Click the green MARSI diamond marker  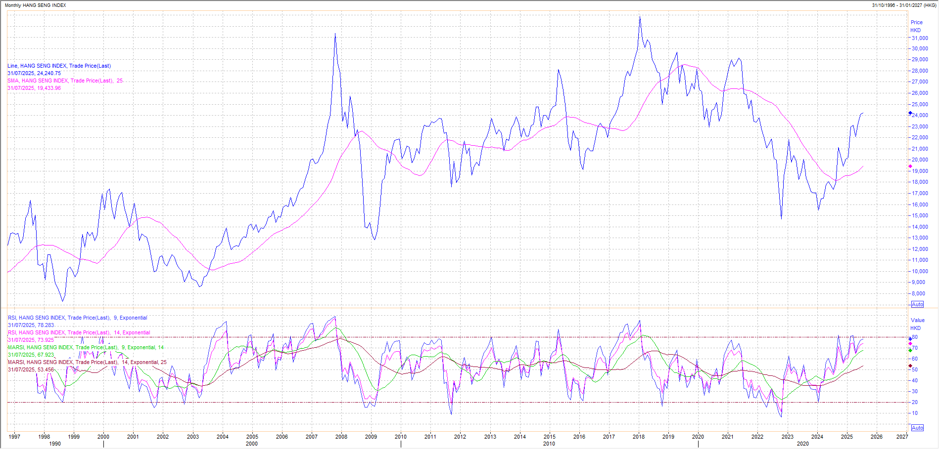(x=910, y=350)
